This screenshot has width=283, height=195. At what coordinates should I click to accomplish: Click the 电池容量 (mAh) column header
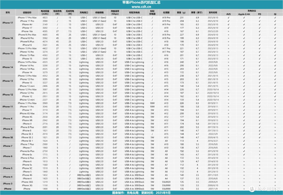pos(45,13)
